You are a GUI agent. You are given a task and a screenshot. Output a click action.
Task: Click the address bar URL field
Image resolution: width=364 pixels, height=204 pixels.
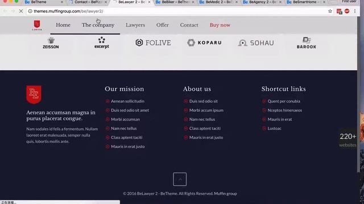(180, 11)
